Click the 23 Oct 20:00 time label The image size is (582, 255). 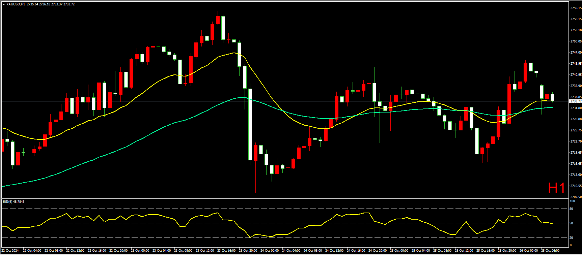pyautogui.click(x=248, y=251)
